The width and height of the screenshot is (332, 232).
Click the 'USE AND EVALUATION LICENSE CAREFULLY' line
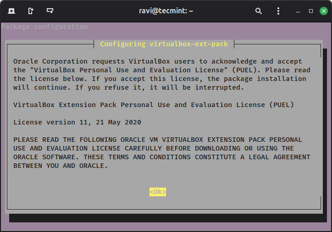(x=154, y=148)
